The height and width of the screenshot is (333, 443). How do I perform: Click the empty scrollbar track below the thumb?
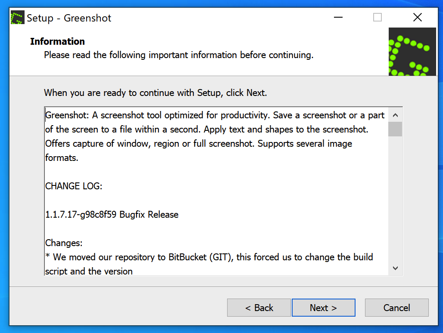[395, 198]
